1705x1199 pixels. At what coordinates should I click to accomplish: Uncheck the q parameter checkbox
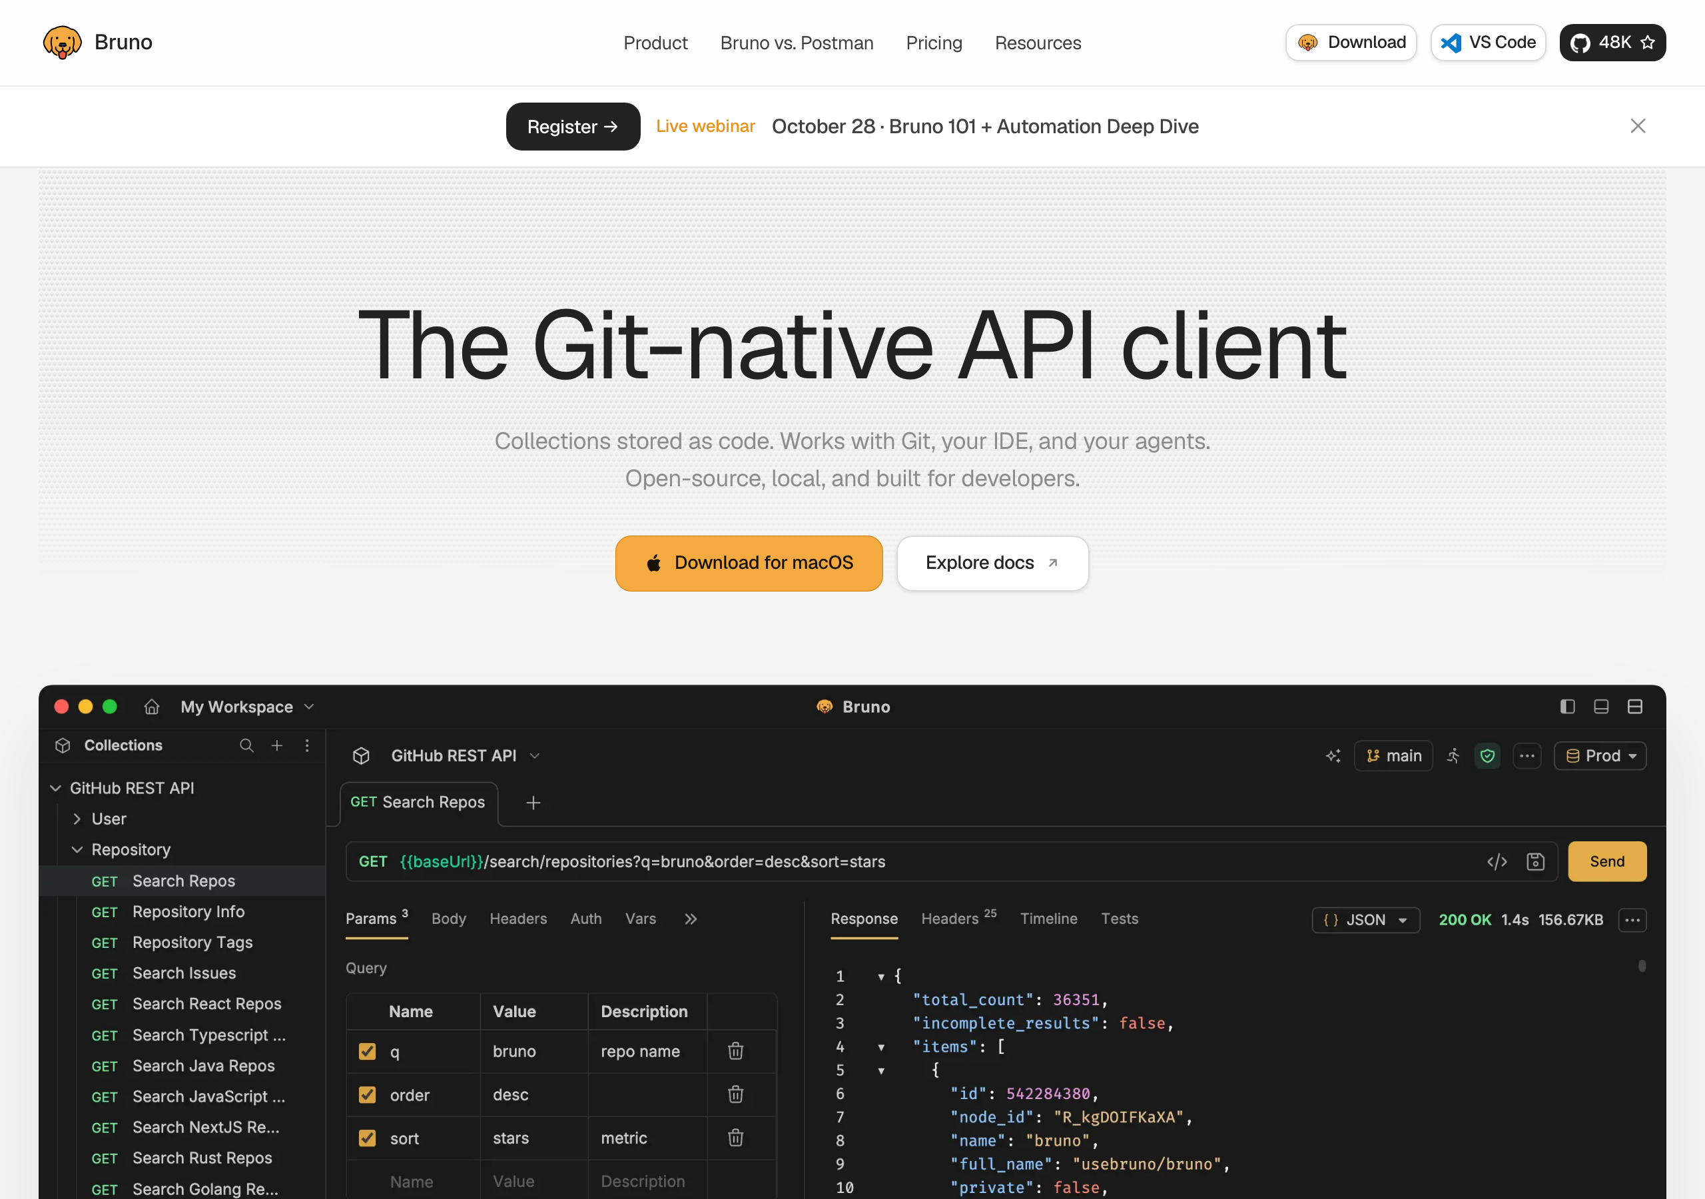tap(367, 1050)
